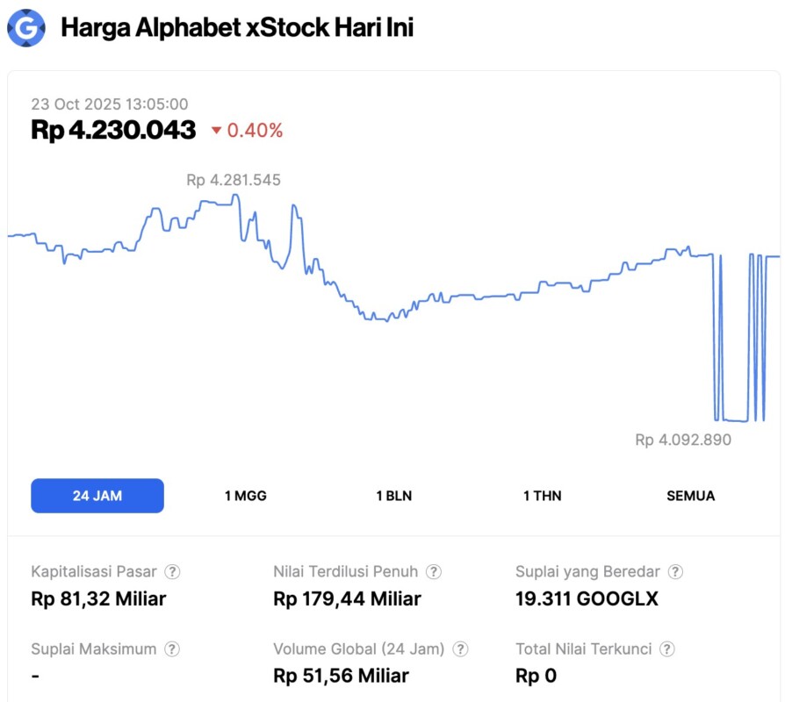Click help icon beside Total Nilai Terkunci
Screen dimensions: 785x702
coord(667,649)
